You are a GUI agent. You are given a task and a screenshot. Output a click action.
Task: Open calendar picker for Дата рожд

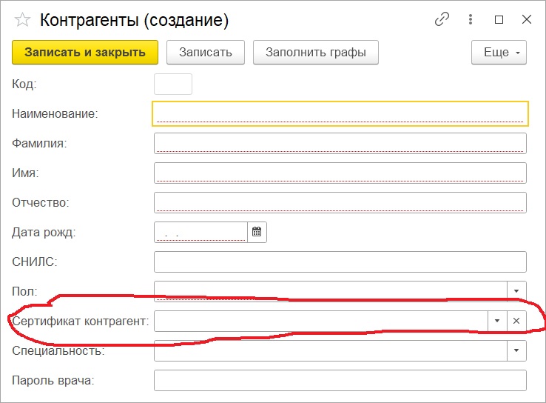pyautogui.click(x=257, y=232)
